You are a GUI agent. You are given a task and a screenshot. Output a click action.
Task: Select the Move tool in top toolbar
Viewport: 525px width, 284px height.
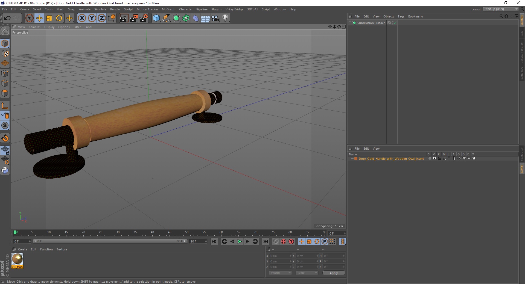[x=39, y=18]
